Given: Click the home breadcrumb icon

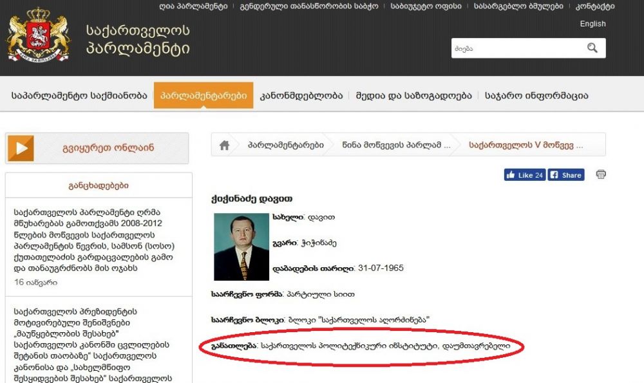Looking at the screenshot, I should (x=224, y=145).
